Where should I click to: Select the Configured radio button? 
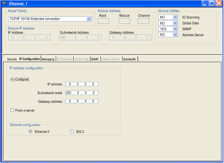click(x=12, y=80)
